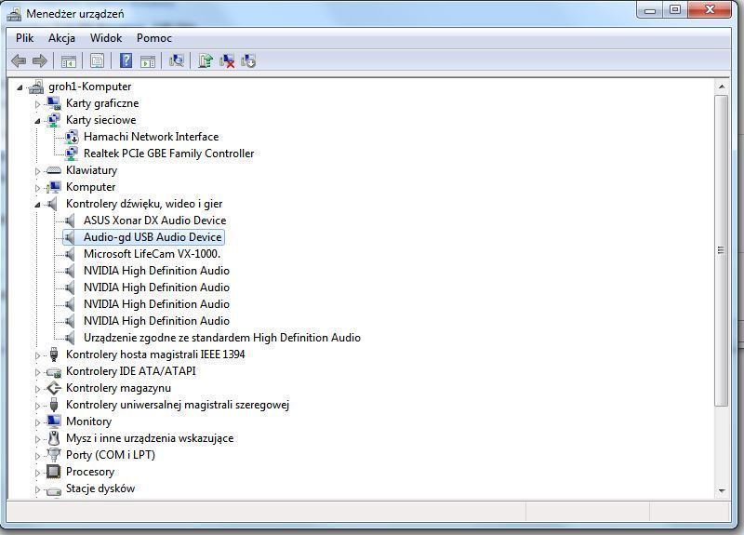Expand the Monitory category

tap(37, 422)
